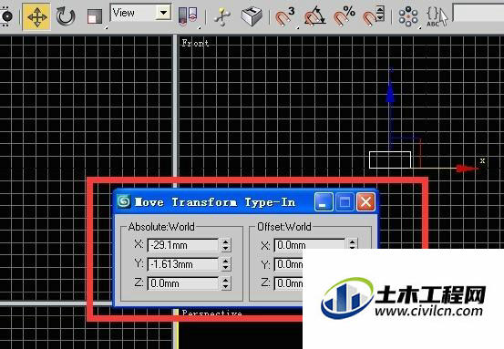Click the Use Pivot Point Center icon
The image size is (504, 349).
click(188, 16)
